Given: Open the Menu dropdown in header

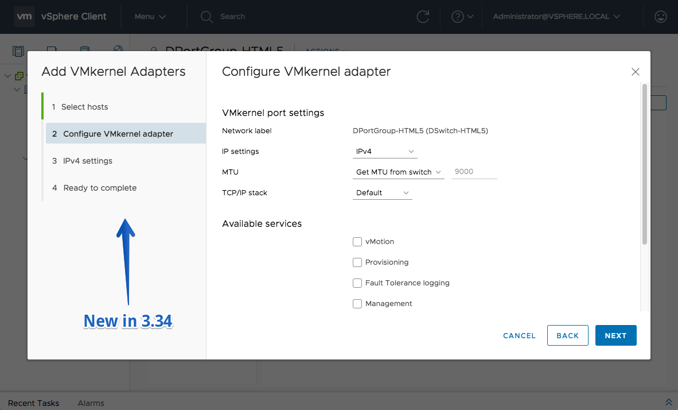Looking at the screenshot, I should 150,17.
